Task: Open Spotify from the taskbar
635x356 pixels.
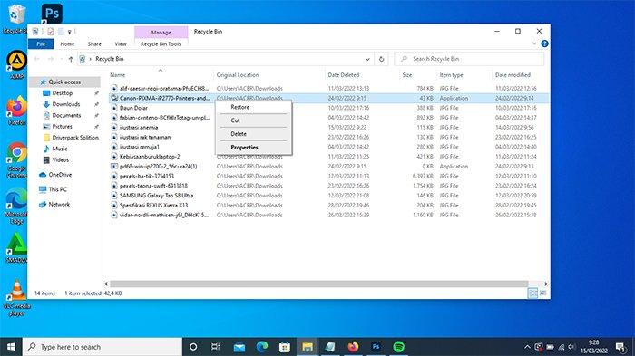Action: click(x=398, y=347)
